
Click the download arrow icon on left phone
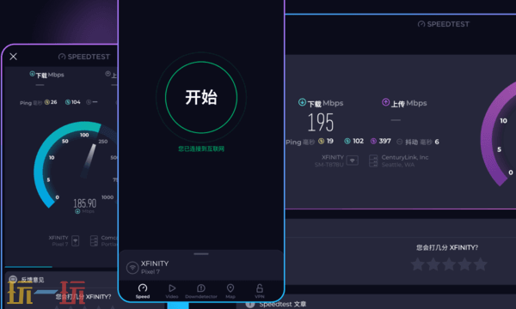pos(33,74)
